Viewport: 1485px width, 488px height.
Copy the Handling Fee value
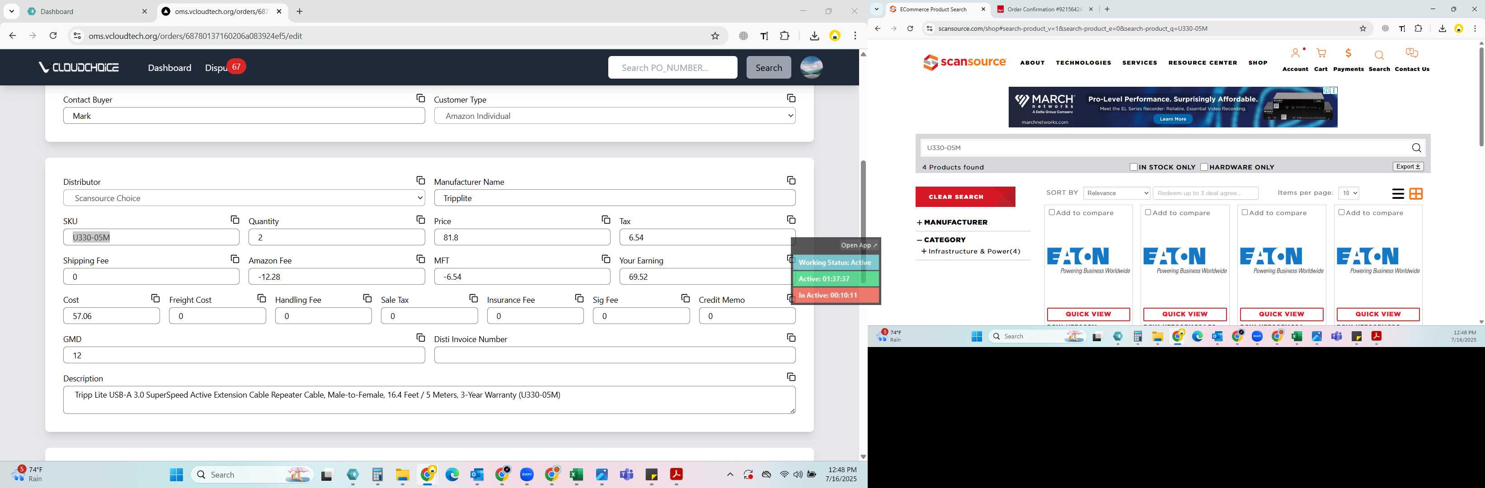click(x=367, y=298)
